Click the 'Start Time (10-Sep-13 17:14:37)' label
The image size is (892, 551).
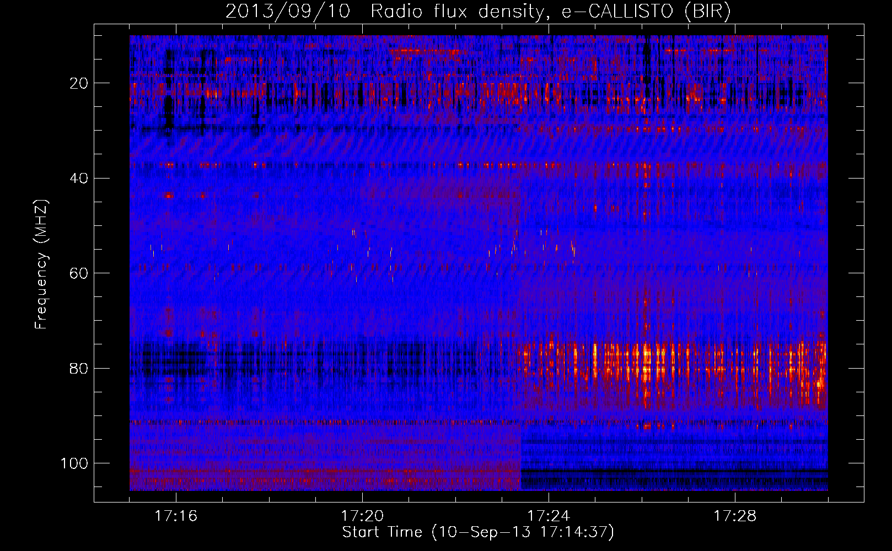click(x=478, y=532)
